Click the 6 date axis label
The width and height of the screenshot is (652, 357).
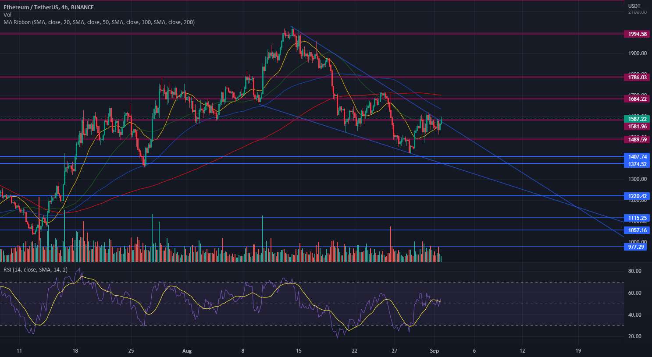click(x=474, y=351)
